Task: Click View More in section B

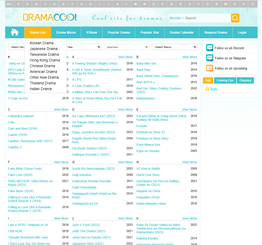Action: tap(189, 57)
